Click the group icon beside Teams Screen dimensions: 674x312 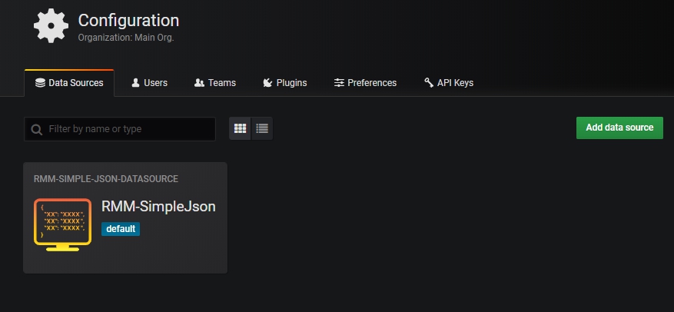199,83
